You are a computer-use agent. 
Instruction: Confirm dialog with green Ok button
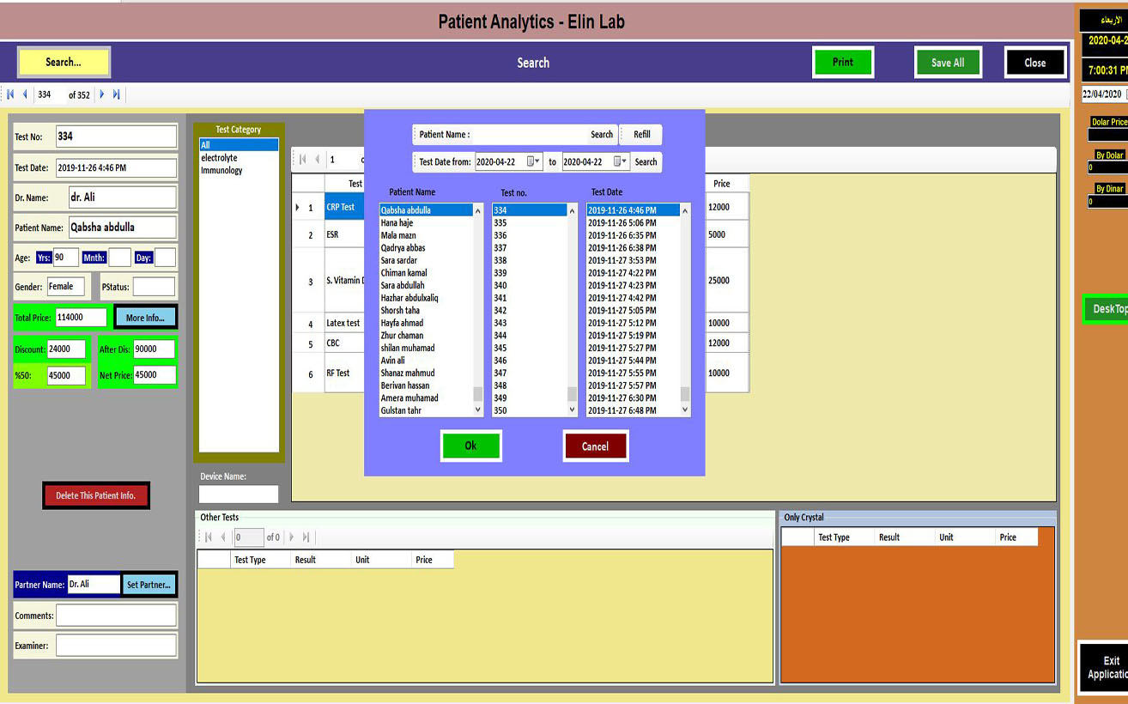[470, 446]
